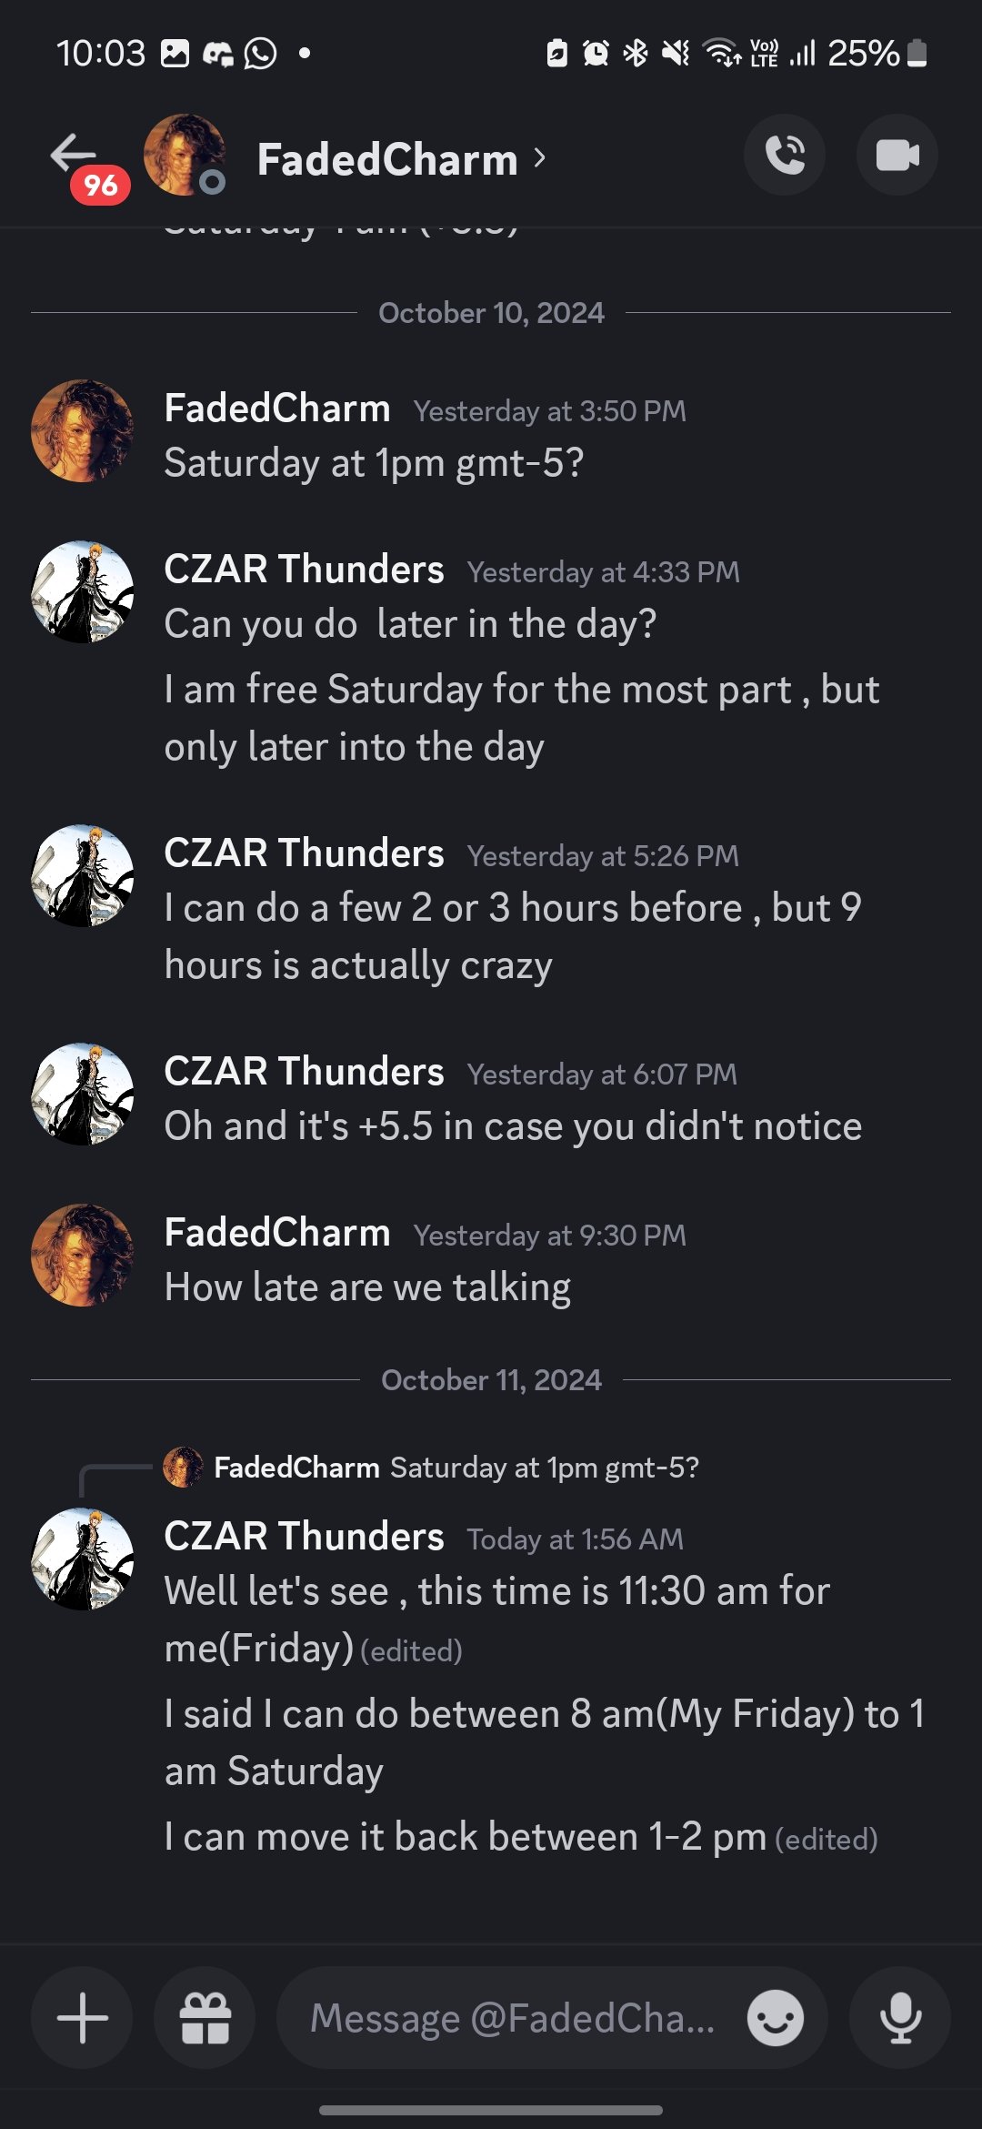Open the emoji picker in message box
The width and height of the screenshot is (982, 2129).
[775, 2017]
